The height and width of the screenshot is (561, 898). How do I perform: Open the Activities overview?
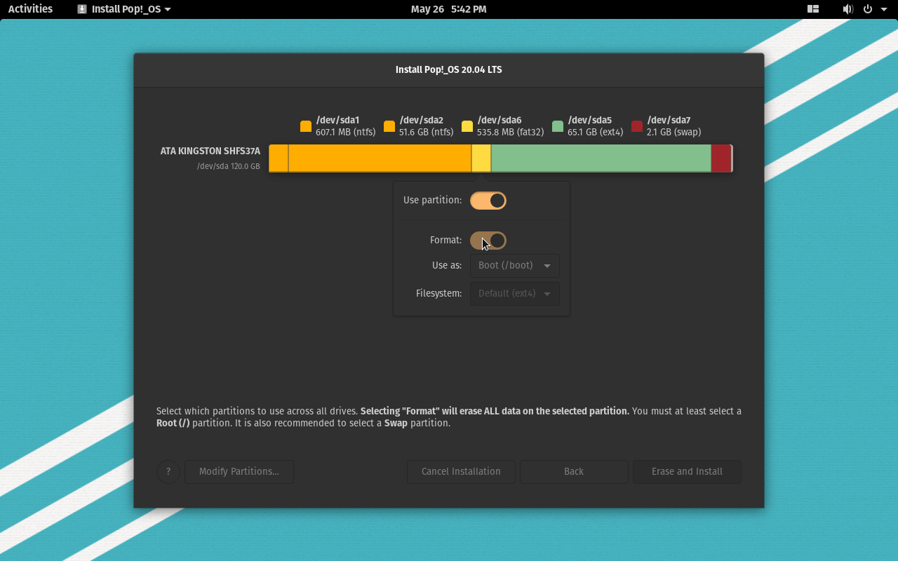(x=30, y=9)
